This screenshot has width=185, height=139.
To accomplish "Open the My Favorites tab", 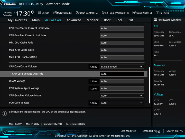I will pos(17,20).
